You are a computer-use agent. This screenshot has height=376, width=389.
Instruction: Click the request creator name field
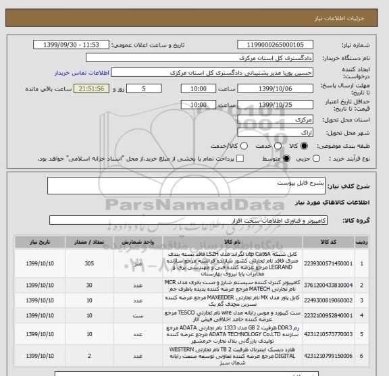pyautogui.click(x=212, y=73)
